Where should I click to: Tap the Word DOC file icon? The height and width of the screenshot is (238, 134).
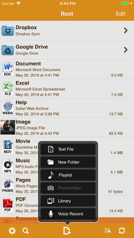click(8, 69)
